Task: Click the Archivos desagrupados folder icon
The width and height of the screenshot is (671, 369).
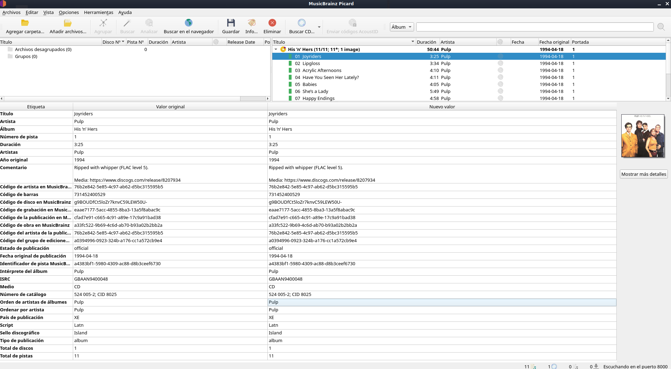Action: 10,49
